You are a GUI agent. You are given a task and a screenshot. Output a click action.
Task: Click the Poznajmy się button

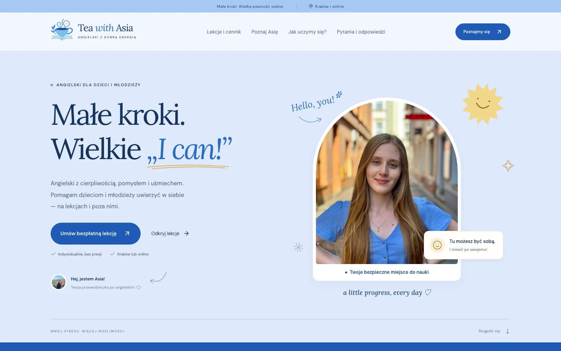pos(483,32)
